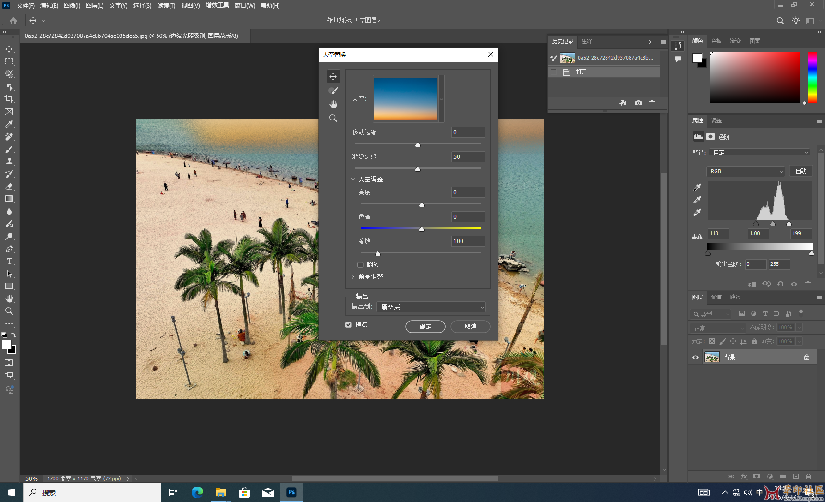Open the 输出到 新图层 dropdown

point(432,307)
